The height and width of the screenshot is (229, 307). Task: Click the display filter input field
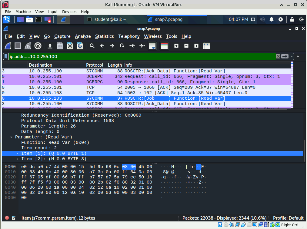142,57
